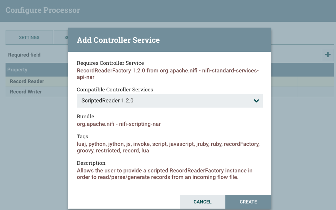The height and width of the screenshot is (210, 336).
Task: Select the partially hidden tab beside SETTINGS
Action: point(61,37)
